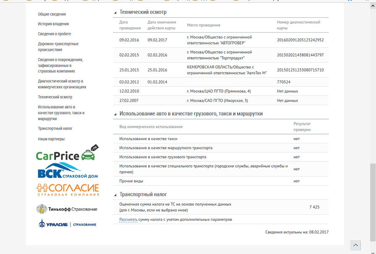376x254 pixels.
Task: Collapse the Технический осмотр section
Action: 115,13
